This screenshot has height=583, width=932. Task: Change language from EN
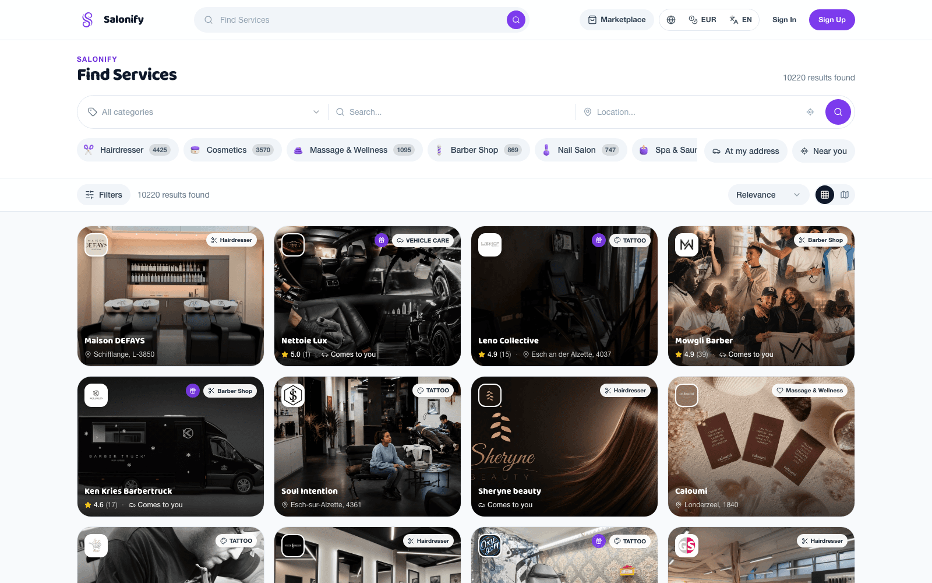pyautogui.click(x=741, y=20)
